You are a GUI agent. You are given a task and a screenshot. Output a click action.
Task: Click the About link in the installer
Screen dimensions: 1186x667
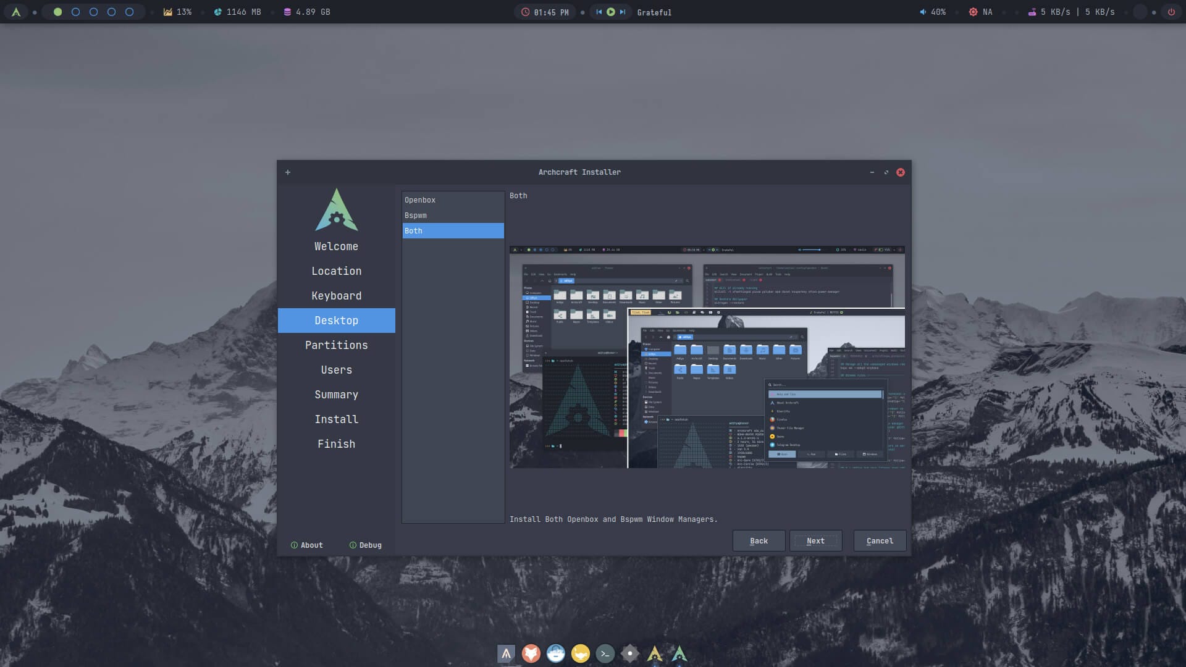[x=307, y=545]
